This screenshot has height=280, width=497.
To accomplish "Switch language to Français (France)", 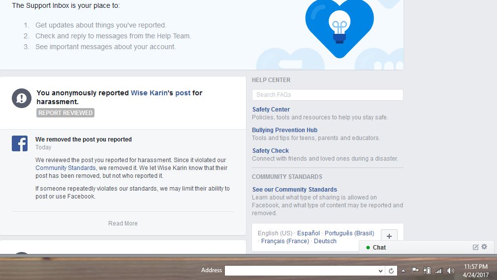I will pyautogui.click(x=285, y=241).
